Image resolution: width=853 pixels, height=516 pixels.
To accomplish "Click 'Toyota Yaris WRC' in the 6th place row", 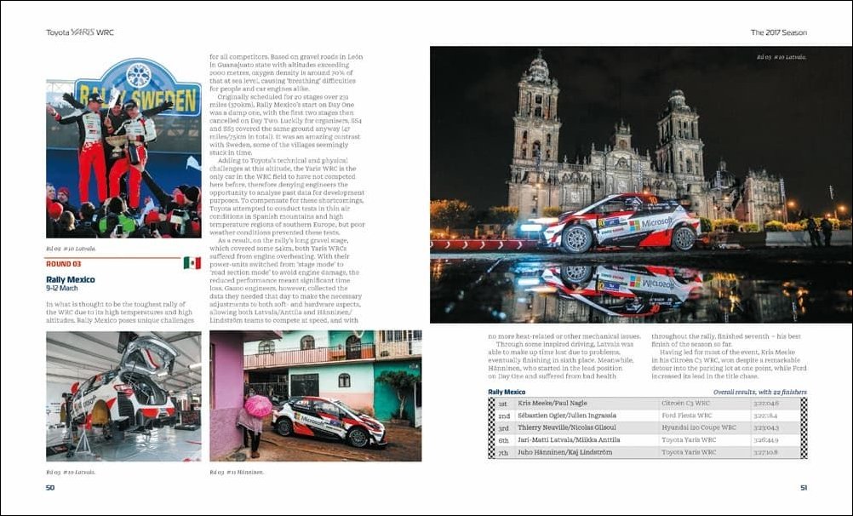I will click(x=689, y=440).
